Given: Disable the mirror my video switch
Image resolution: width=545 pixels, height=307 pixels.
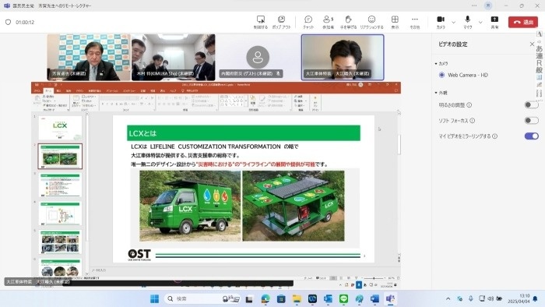Looking at the screenshot, I should point(532,136).
